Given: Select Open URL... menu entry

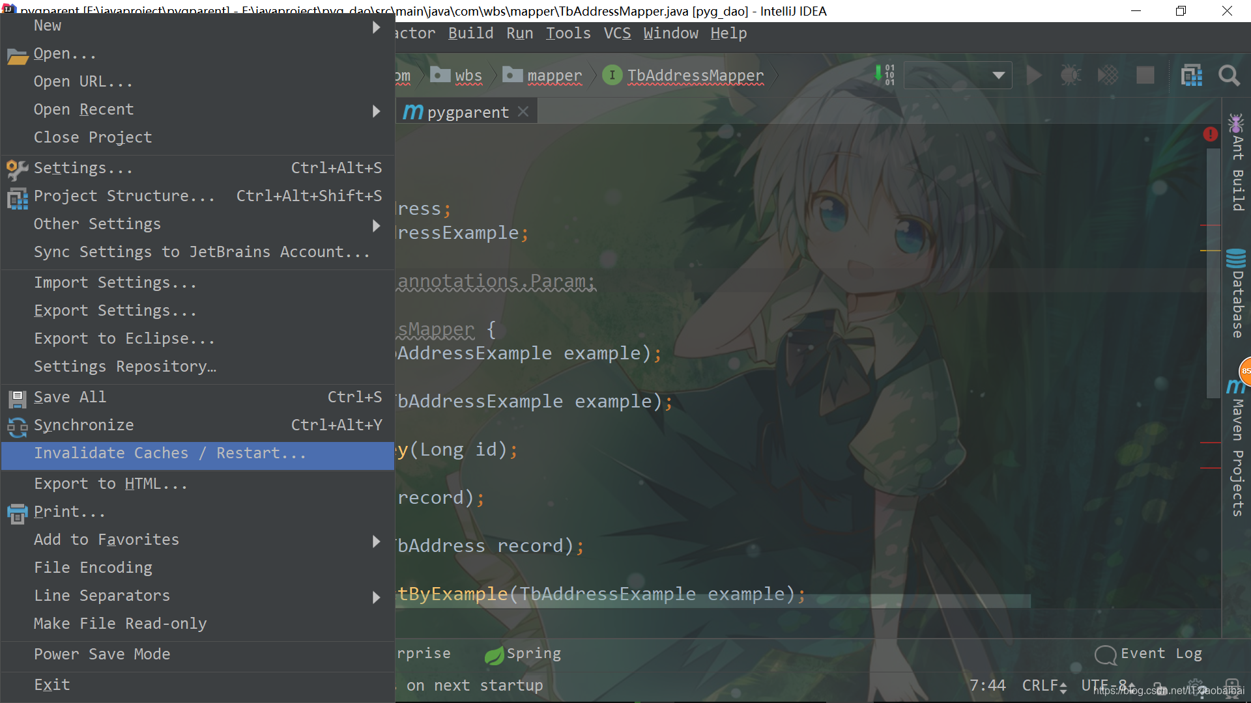Looking at the screenshot, I should pyautogui.click(x=197, y=81).
